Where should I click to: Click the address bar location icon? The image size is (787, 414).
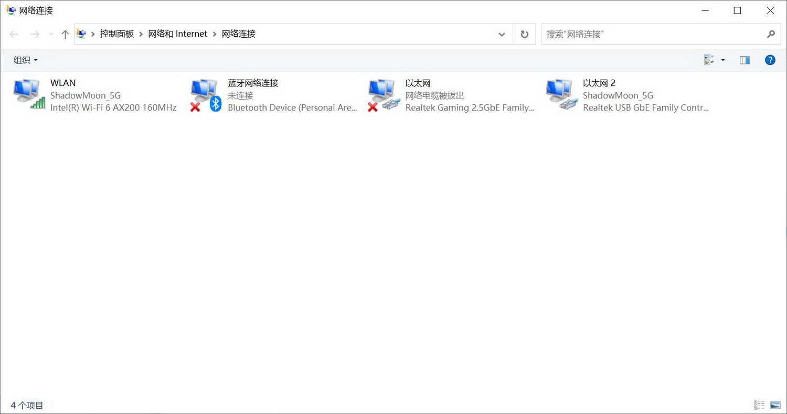pyautogui.click(x=81, y=34)
